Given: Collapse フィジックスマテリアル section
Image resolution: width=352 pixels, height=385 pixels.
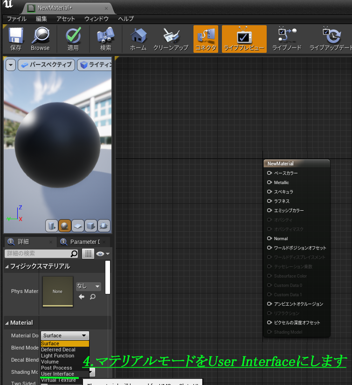Looking at the screenshot, I should [7, 266].
